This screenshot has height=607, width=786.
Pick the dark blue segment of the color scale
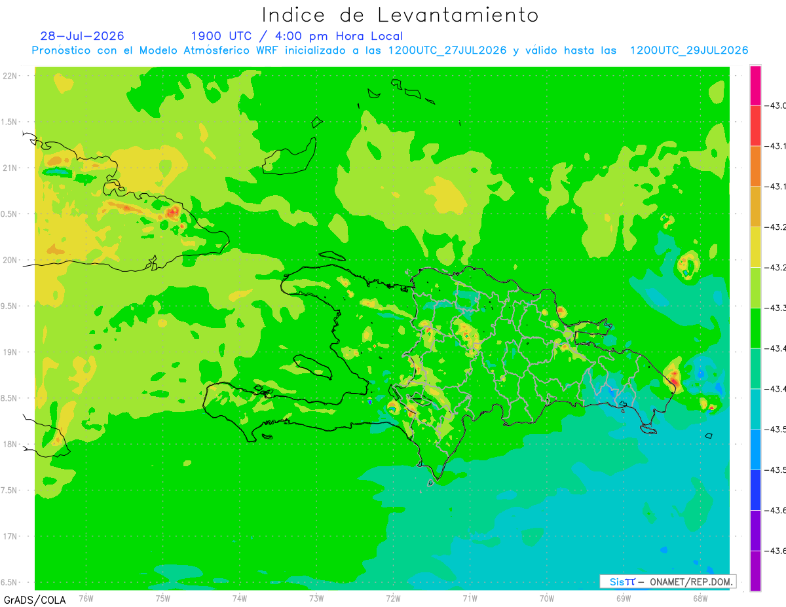755,490
